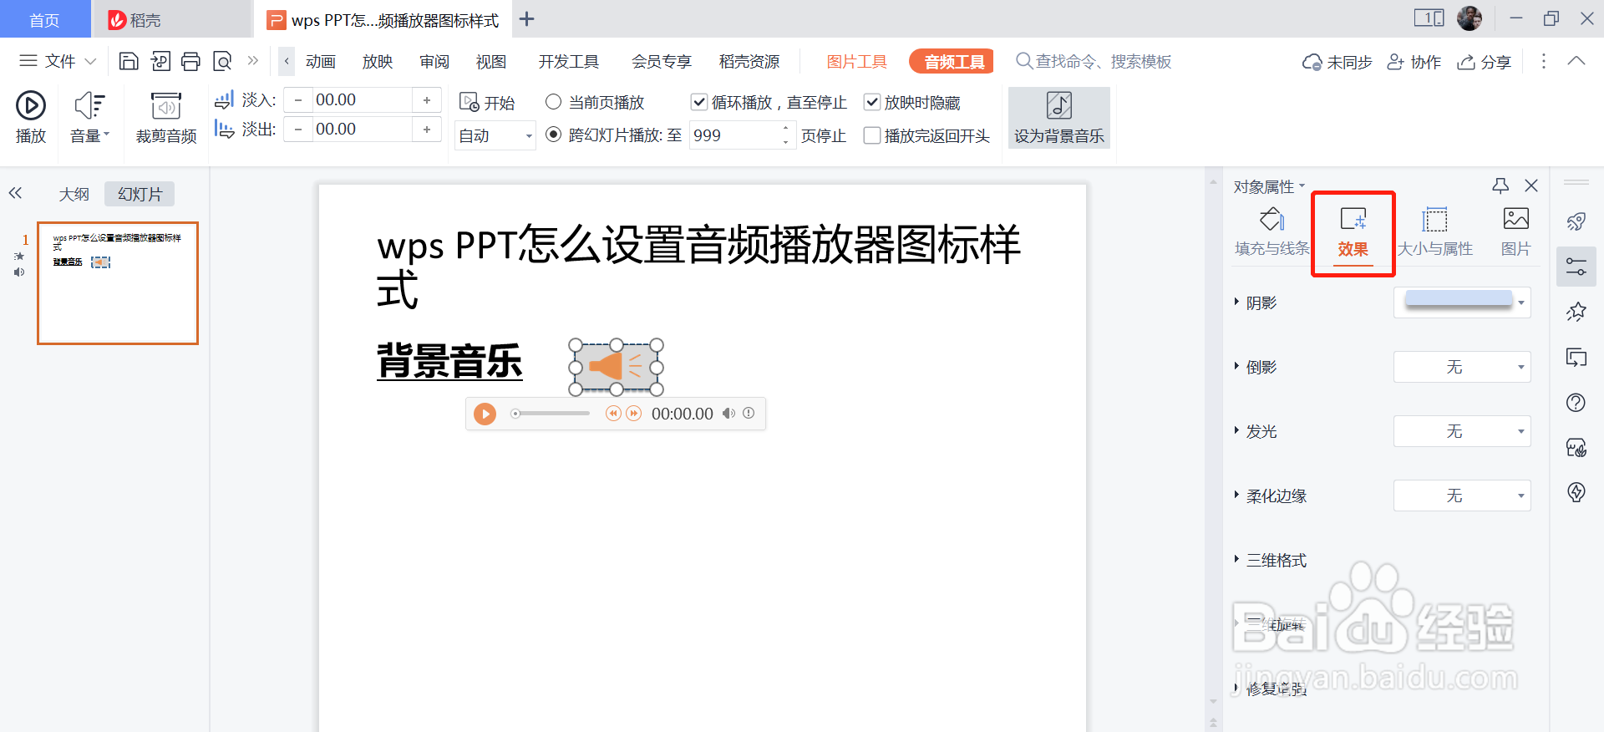Close the Object Properties panel

[1531, 186]
